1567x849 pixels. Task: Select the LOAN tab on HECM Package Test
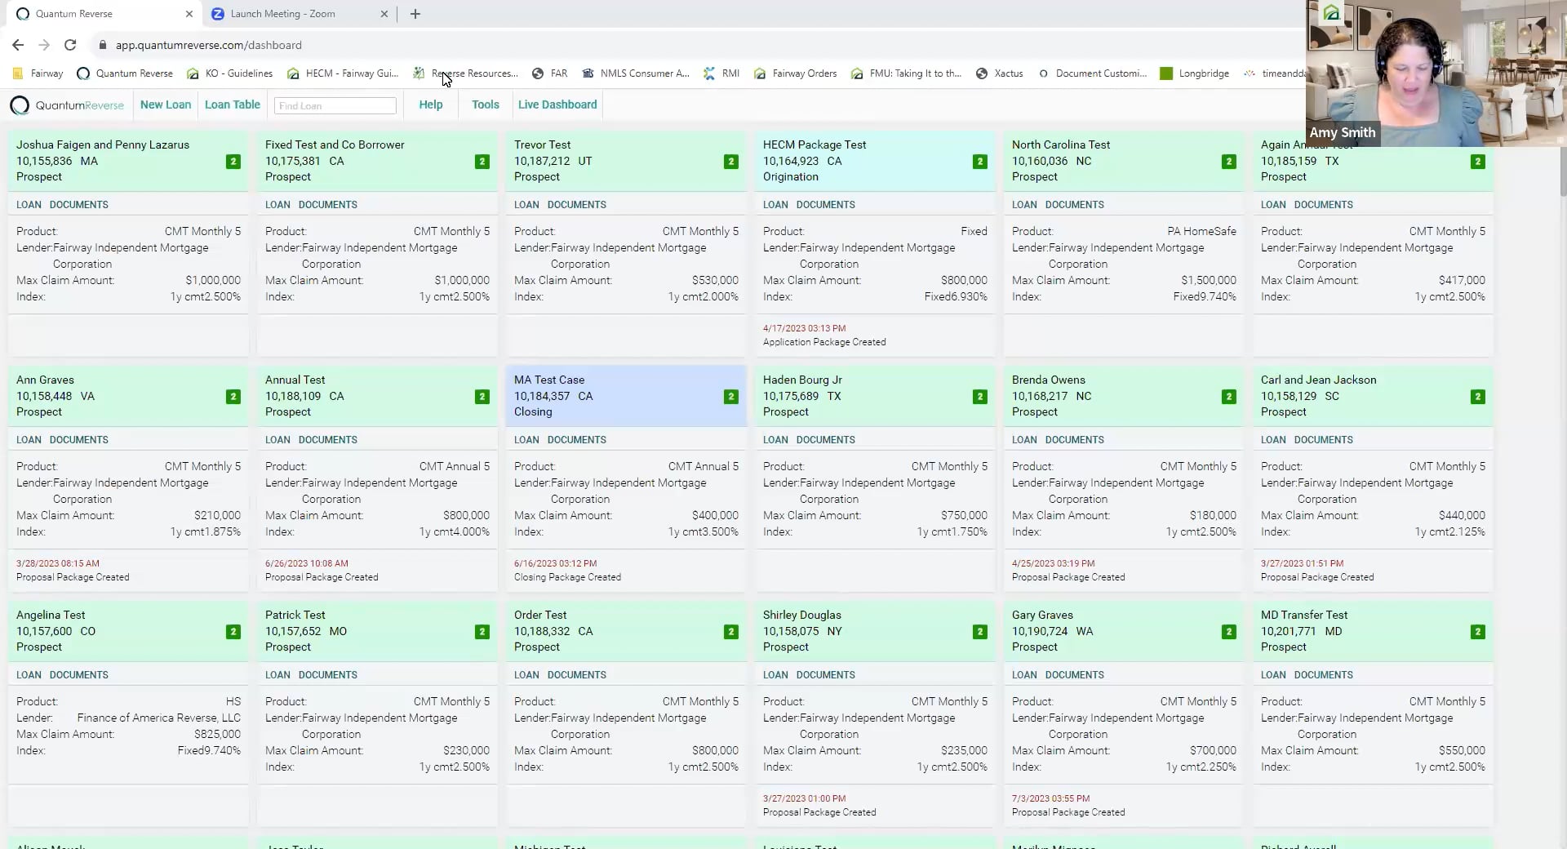[777, 205]
